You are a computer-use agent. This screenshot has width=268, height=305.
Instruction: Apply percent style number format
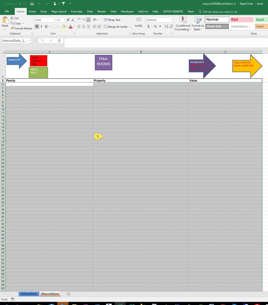click(155, 27)
